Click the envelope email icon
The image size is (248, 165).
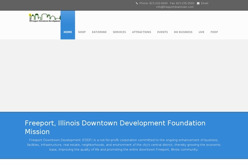tap(198, 3)
